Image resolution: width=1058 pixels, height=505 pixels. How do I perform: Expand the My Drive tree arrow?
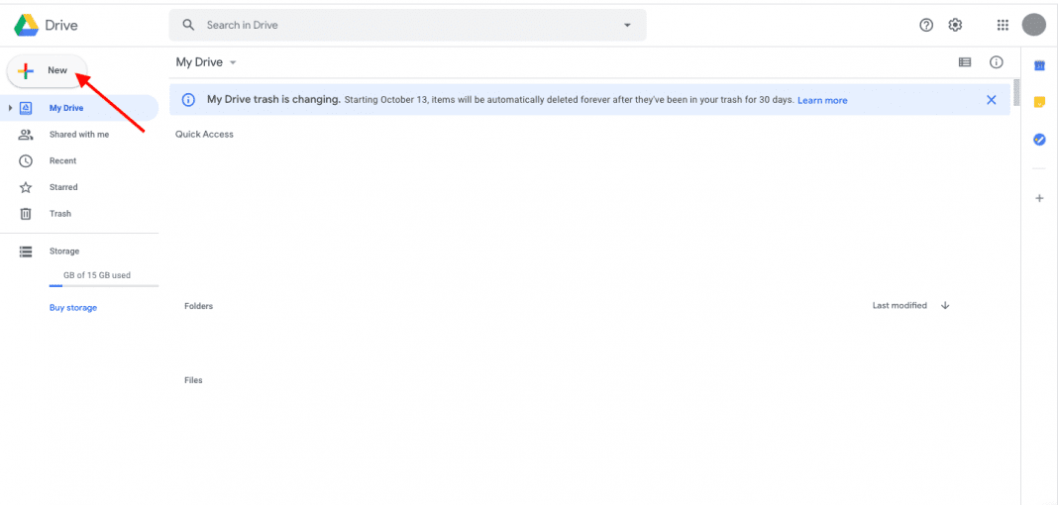[10, 108]
